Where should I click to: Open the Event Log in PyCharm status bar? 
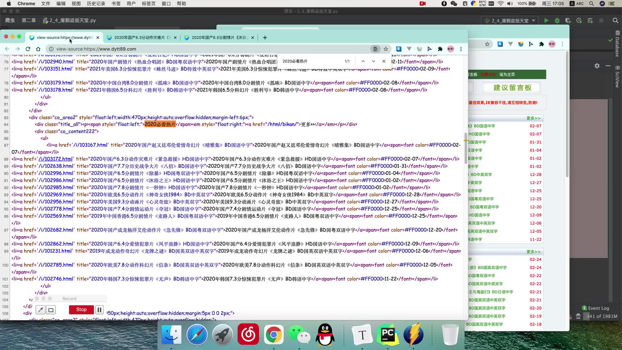(x=595, y=308)
